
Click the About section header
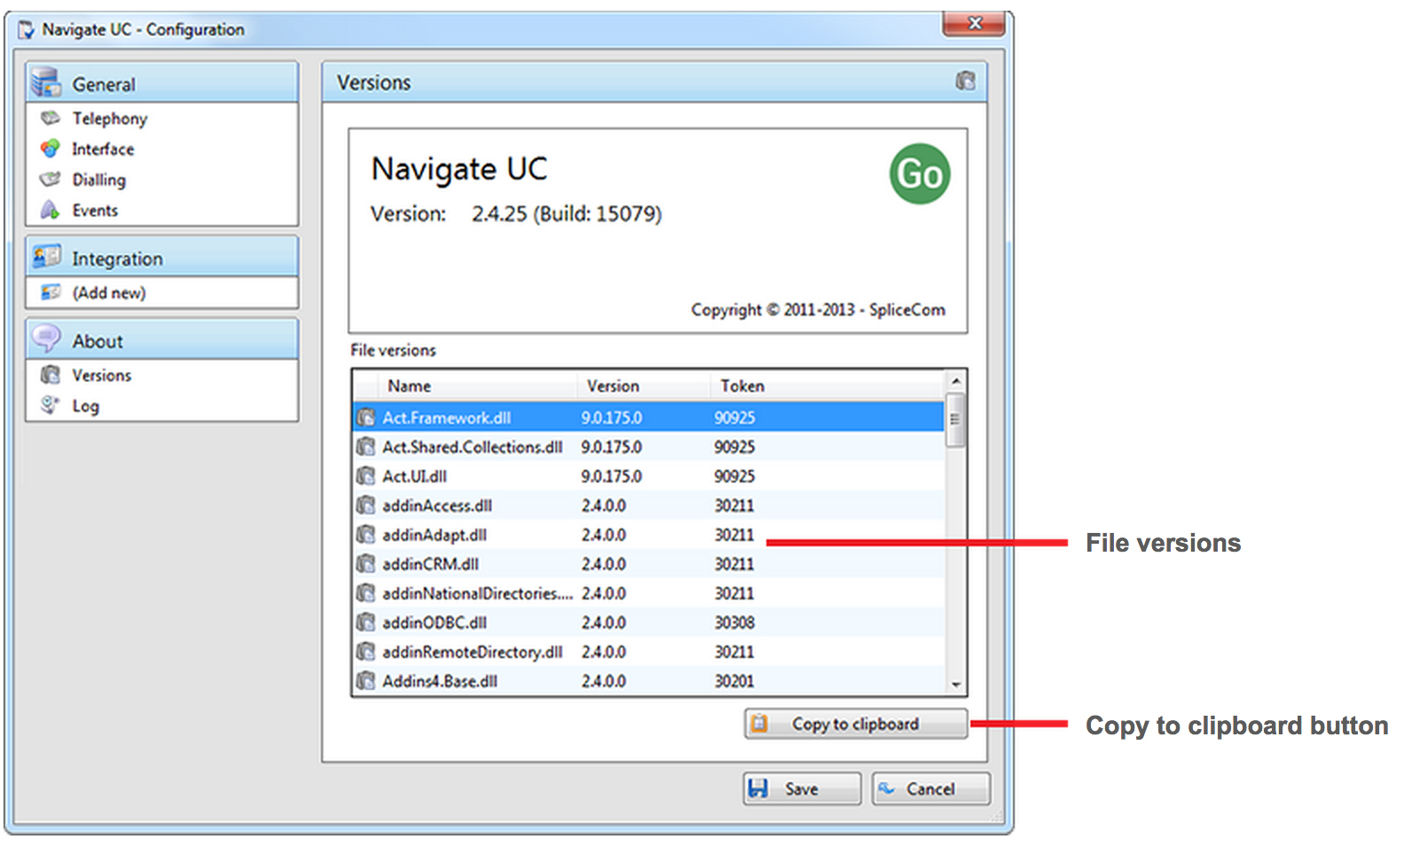tap(162, 340)
